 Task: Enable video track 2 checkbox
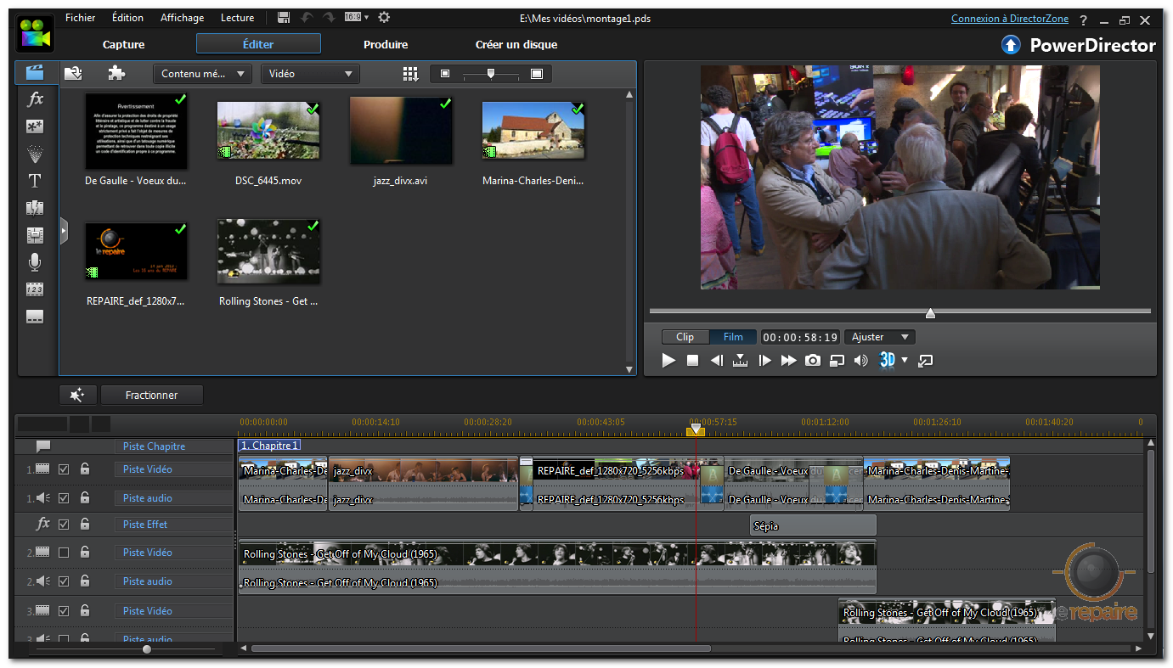(x=64, y=553)
